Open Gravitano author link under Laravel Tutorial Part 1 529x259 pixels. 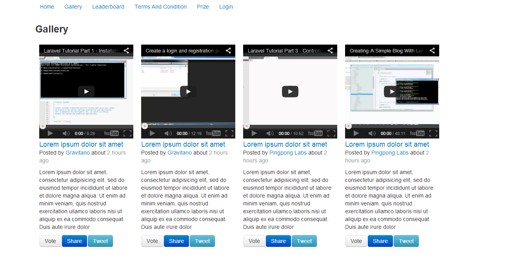[x=78, y=153]
